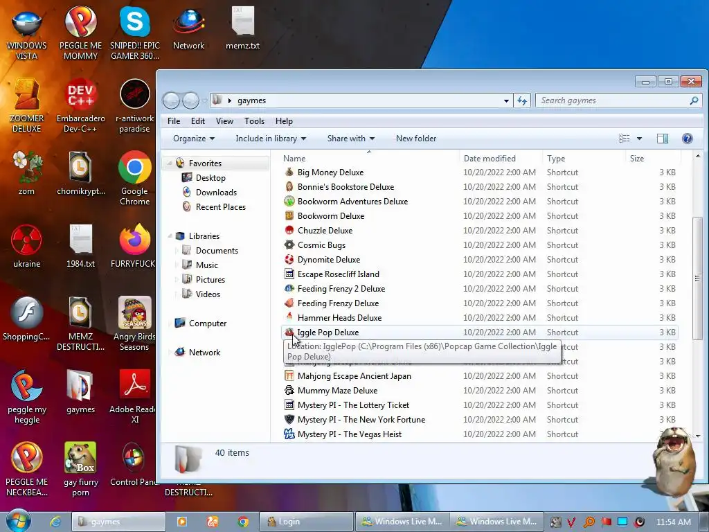The image size is (709, 532).
Task: Open the Share with dropdown
Action: pos(350,139)
